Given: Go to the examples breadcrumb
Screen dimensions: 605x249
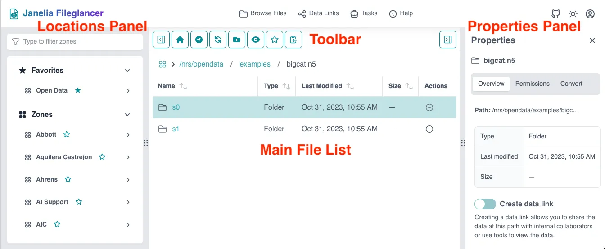Looking at the screenshot, I should point(255,64).
